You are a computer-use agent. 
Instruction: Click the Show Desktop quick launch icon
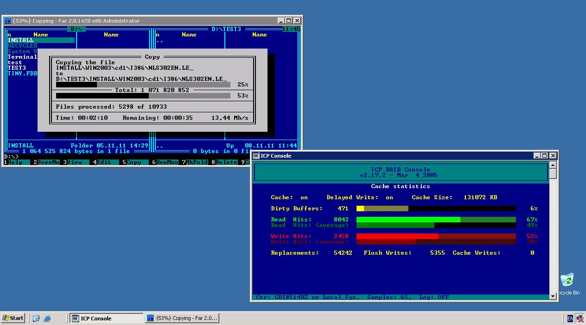(x=37, y=318)
